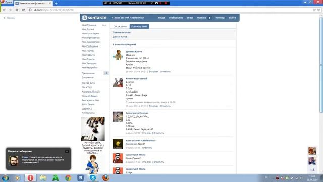323x182 pixels.
Task: Click Александр Пахурин's avatar
Action: click(118, 117)
